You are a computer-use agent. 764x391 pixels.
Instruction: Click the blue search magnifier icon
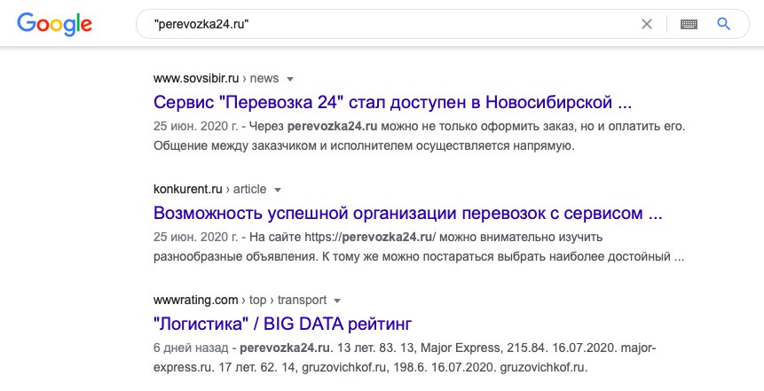point(723,23)
